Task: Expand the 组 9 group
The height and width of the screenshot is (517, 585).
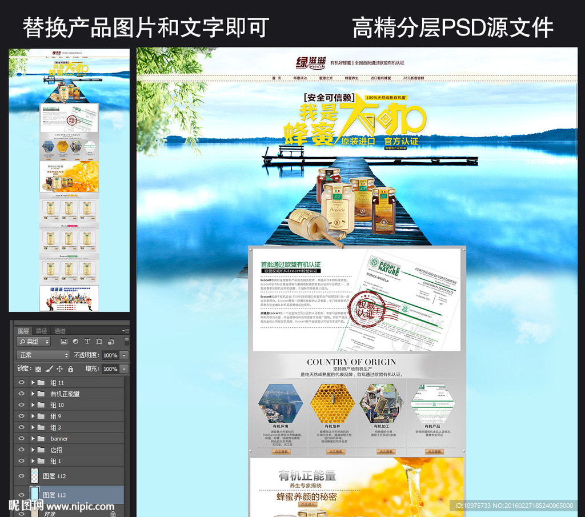Action: pos(33,416)
